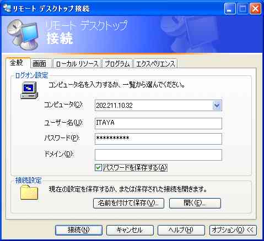Image resolution: width=264 pixels, height=241 pixels.
Task: Click 名前を付けて保存(V)... button
Action: coord(128,203)
